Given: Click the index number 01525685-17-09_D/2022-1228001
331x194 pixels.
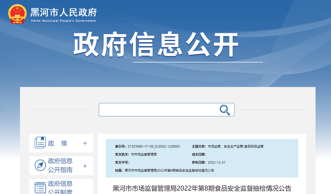Looking at the screenshot, I should pyautogui.click(x=154, y=147).
